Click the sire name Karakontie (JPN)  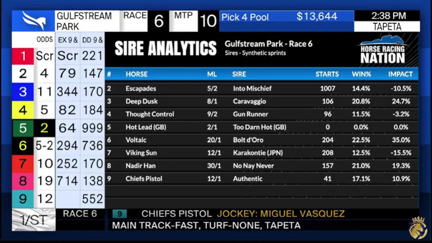tap(259, 153)
